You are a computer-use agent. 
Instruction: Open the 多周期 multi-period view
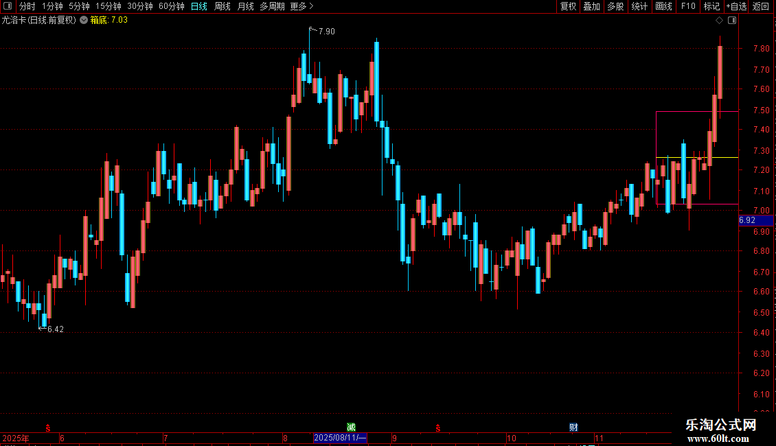(272, 6)
